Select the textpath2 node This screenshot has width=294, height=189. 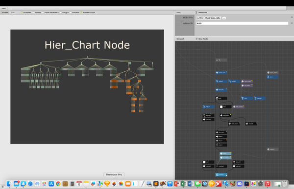pyautogui.click(x=238, y=162)
